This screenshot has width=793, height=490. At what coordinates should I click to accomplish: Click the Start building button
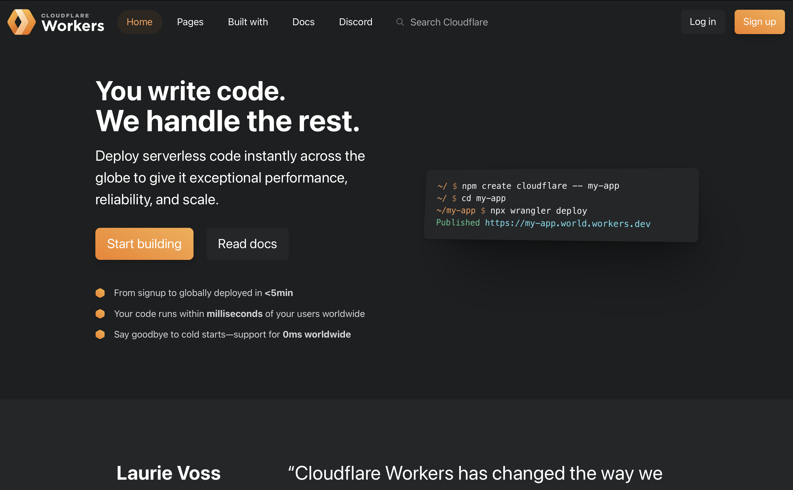144,244
